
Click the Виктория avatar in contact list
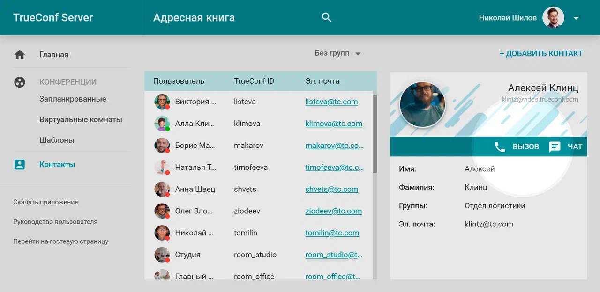(x=162, y=102)
